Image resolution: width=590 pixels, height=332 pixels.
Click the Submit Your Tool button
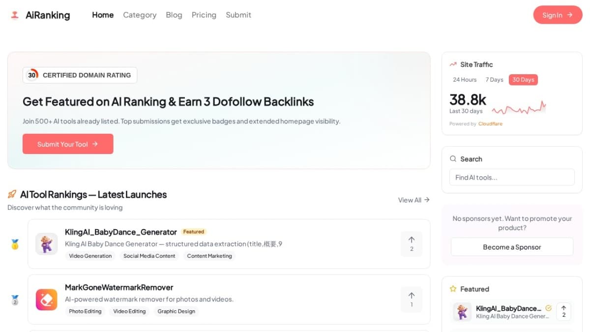pyautogui.click(x=68, y=144)
